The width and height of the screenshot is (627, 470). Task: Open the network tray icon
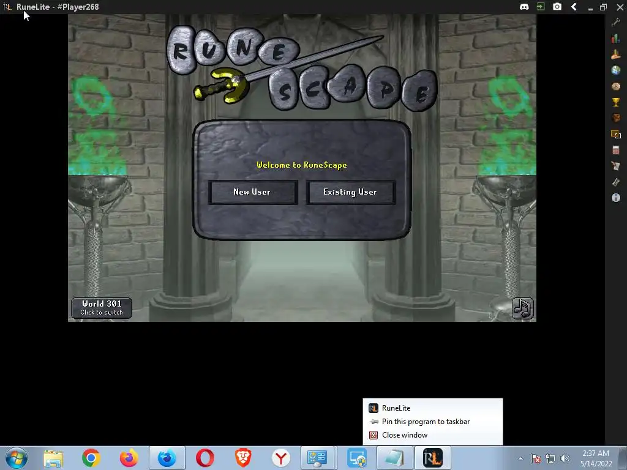[x=550, y=458]
